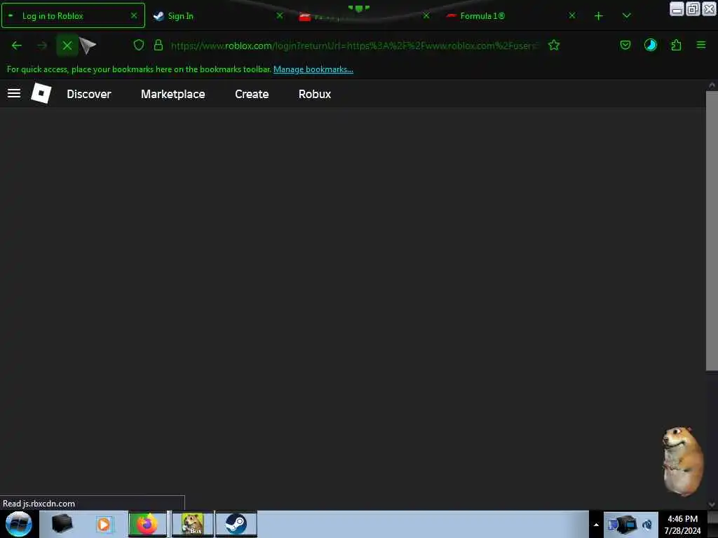Open the Create page
Image resolution: width=718 pixels, height=538 pixels.
pos(252,95)
